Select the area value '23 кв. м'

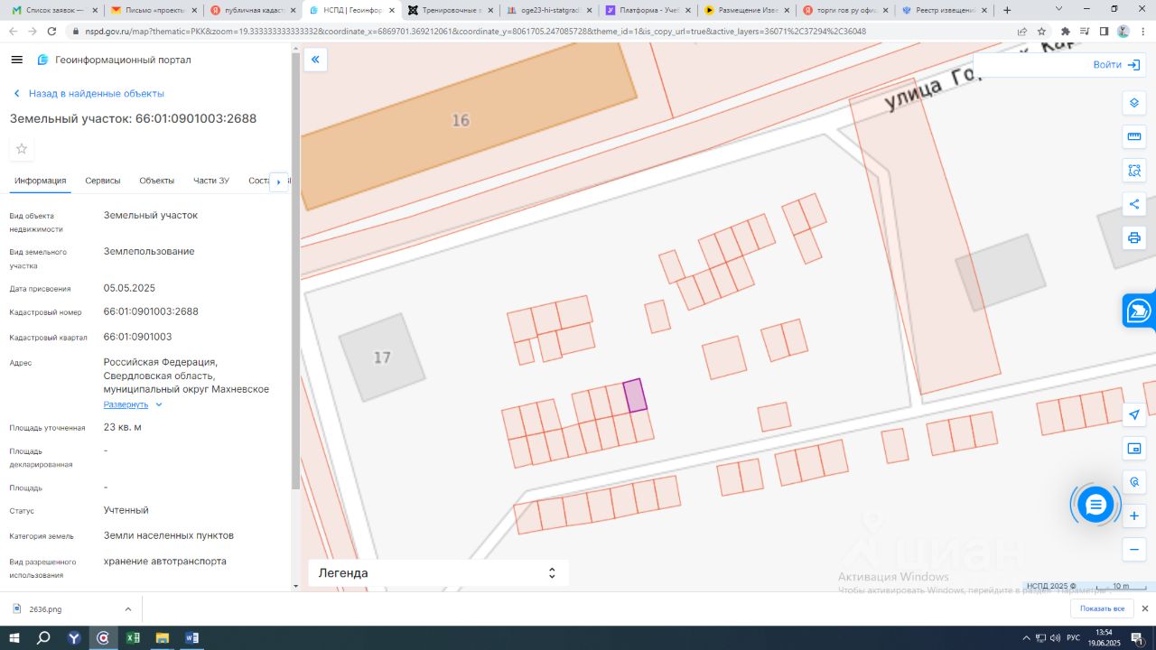click(123, 427)
